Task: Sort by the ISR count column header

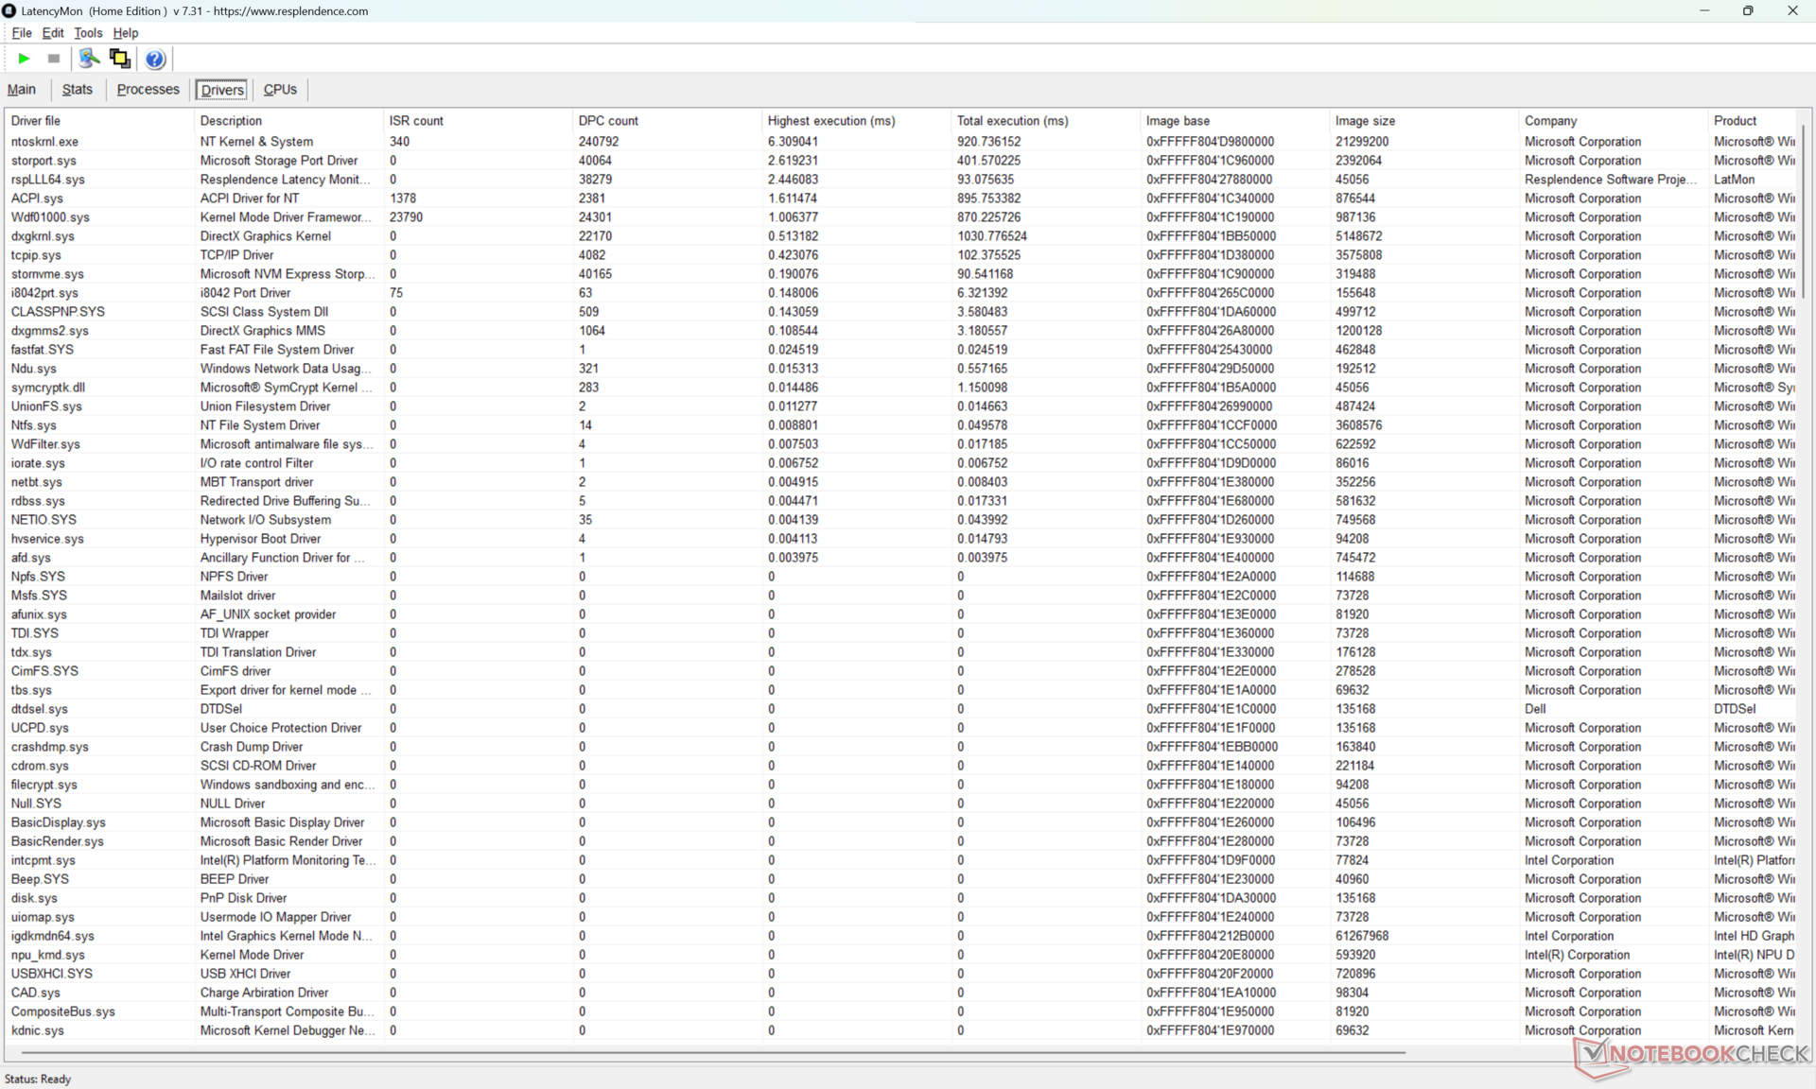Action: [x=478, y=121]
